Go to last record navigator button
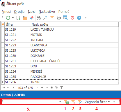 coord(47,87)
